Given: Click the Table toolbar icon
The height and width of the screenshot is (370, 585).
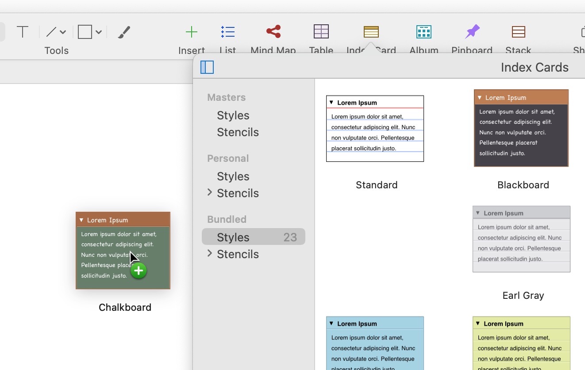Looking at the screenshot, I should coord(321,32).
